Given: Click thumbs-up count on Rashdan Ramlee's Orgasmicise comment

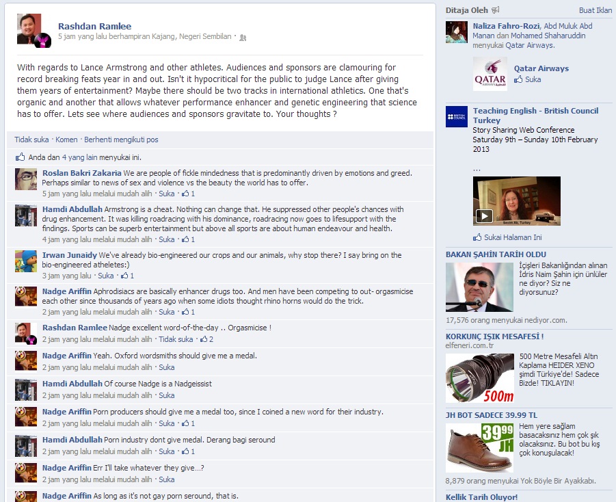Looking at the screenshot, I should click(x=206, y=339).
